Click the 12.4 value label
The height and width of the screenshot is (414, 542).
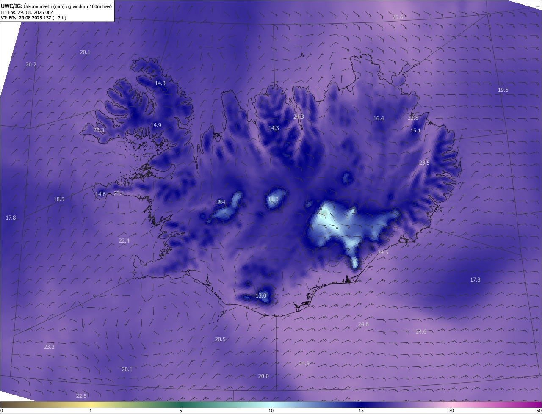tap(220, 202)
